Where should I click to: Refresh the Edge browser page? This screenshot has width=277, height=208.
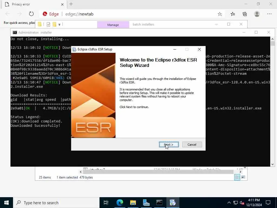tap(31, 14)
